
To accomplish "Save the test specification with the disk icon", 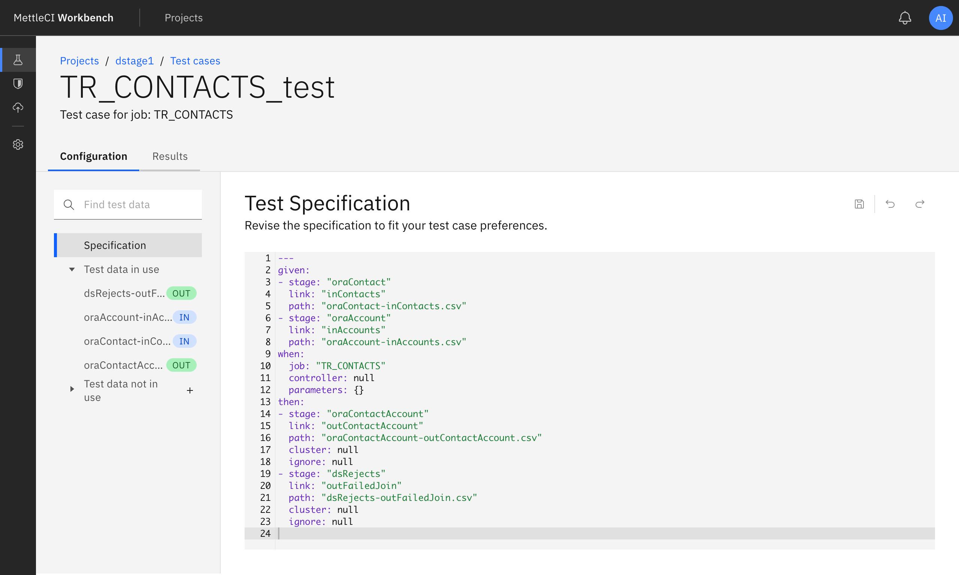I will (859, 204).
